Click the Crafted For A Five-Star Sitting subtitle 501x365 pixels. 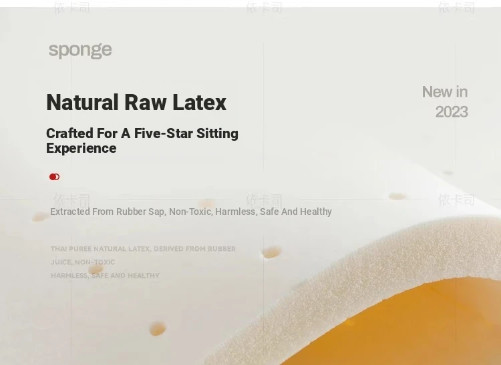click(142, 133)
